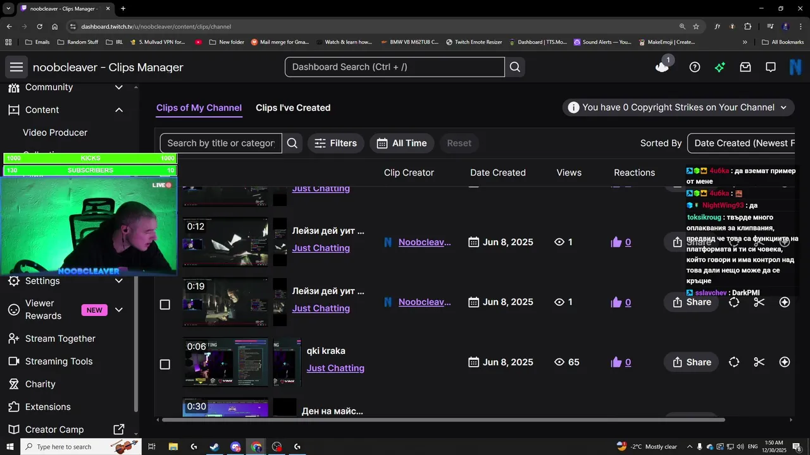
Task: Switch to Clips of My Channel tab
Action: 199,108
